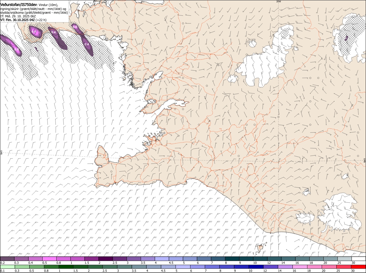Screen dimensions: 366x273
Task: Pick the upper legend swatch above label 4.5
Action: 176,258
